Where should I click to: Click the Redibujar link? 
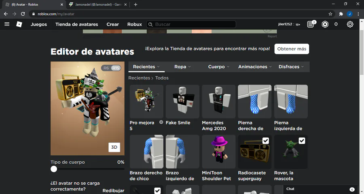(113, 190)
